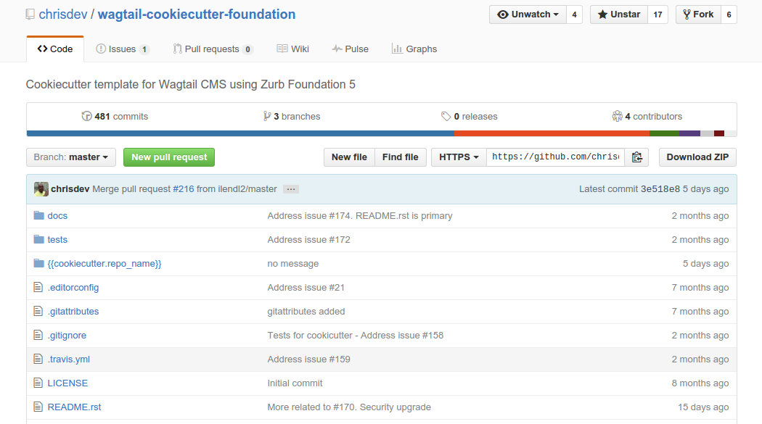Unstar this repository
Image resolution: width=762 pixels, height=424 pixels.
click(x=618, y=14)
